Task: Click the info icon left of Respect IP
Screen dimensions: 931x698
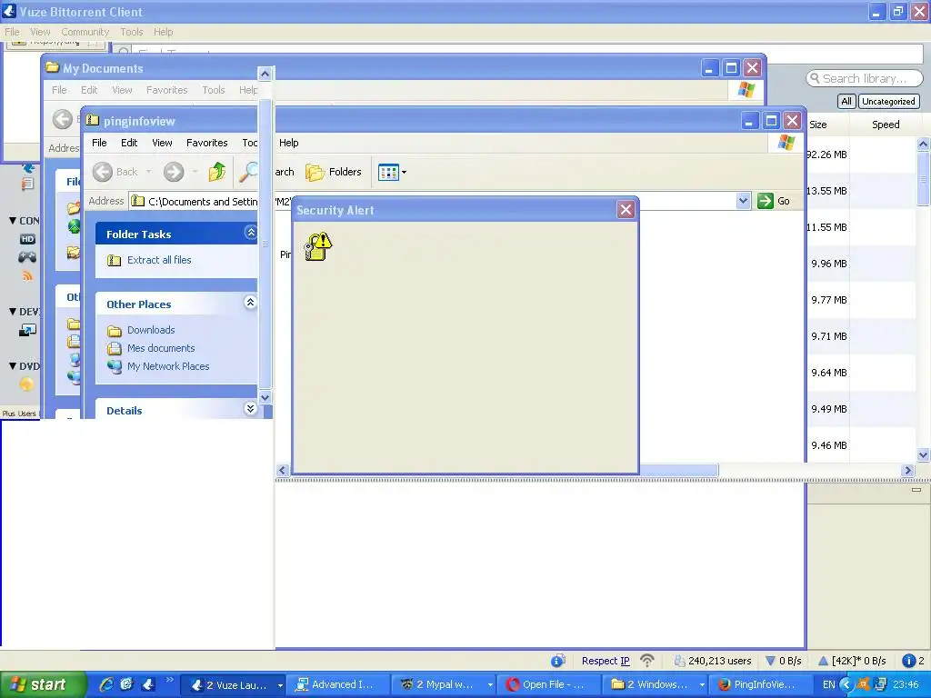Action: point(557,662)
